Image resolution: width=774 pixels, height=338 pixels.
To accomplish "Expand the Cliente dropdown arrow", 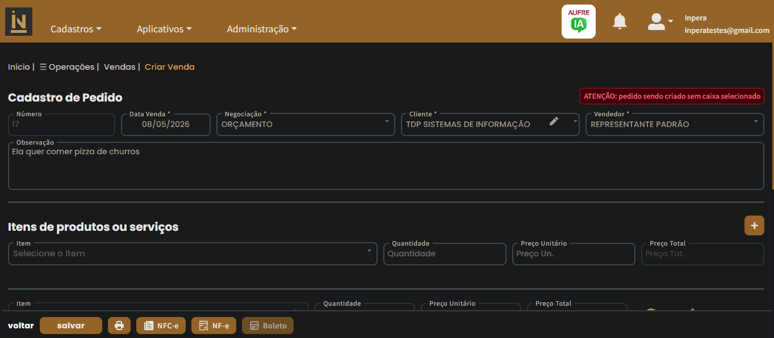I will point(575,121).
